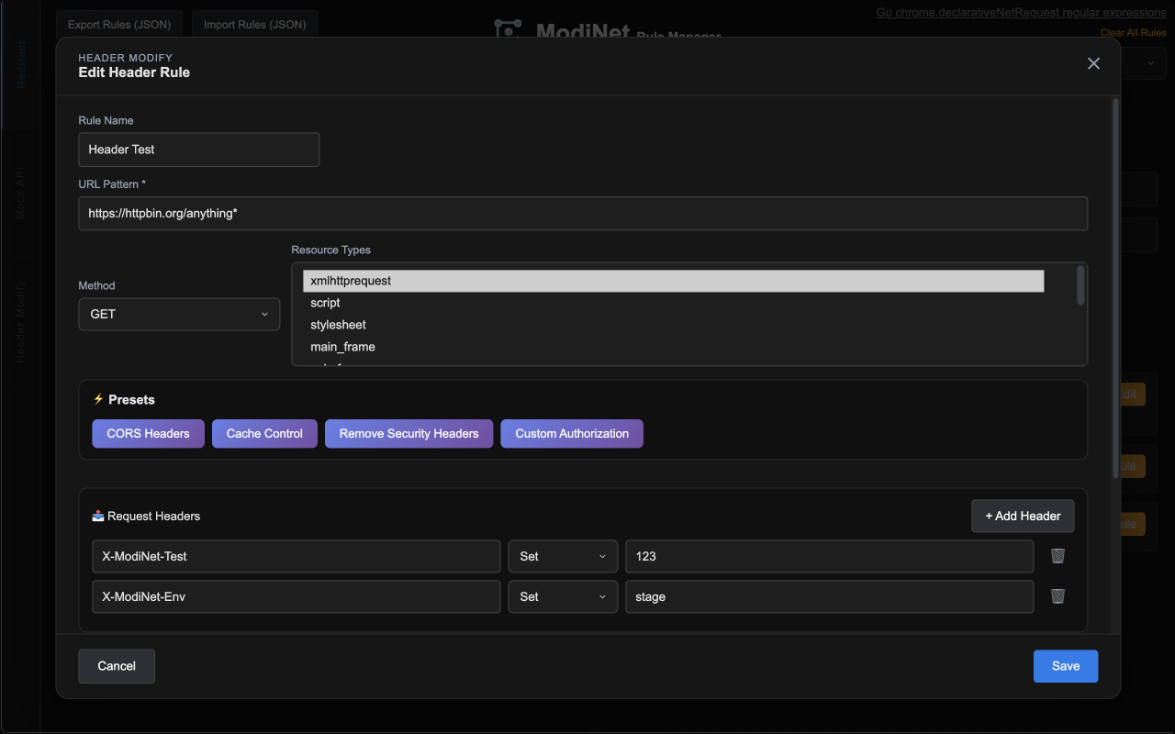Apply the CORS Headers preset
The image size is (1175, 734).
(x=148, y=433)
